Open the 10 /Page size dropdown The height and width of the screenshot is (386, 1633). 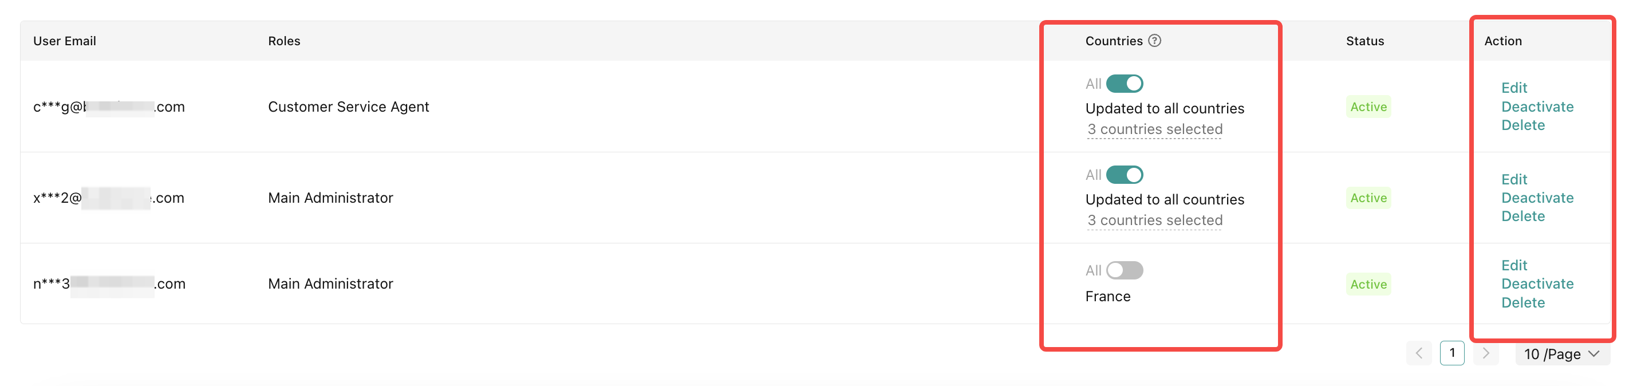click(x=1561, y=354)
